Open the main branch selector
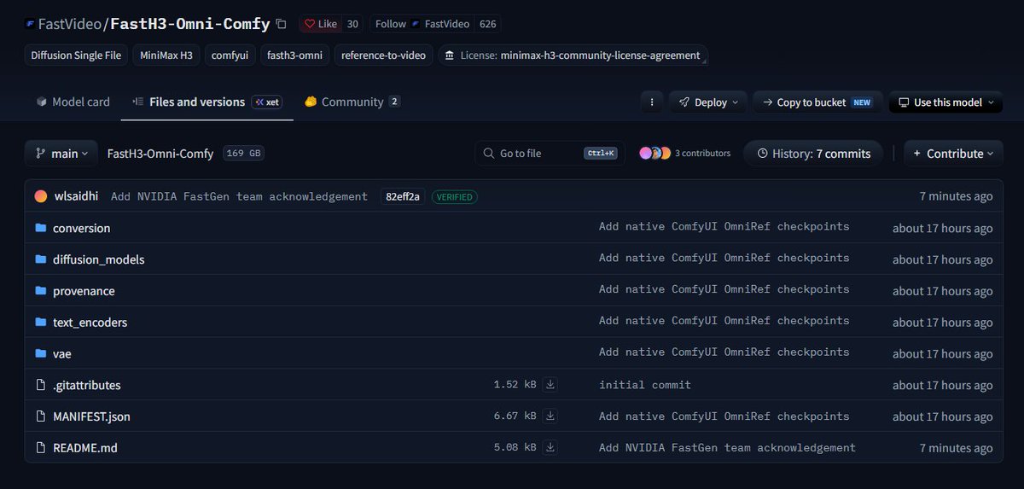Image resolution: width=1024 pixels, height=489 pixels. [x=61, y=154]
